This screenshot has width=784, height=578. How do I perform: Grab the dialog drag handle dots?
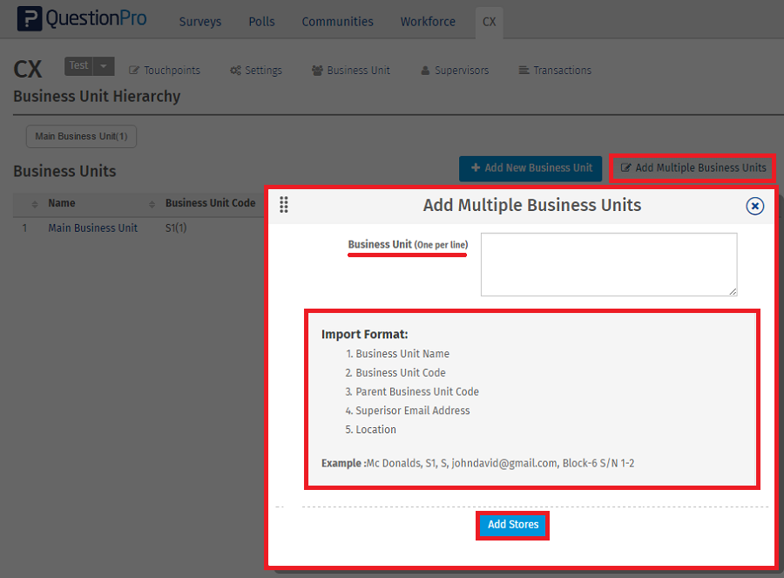click(284, 205)
